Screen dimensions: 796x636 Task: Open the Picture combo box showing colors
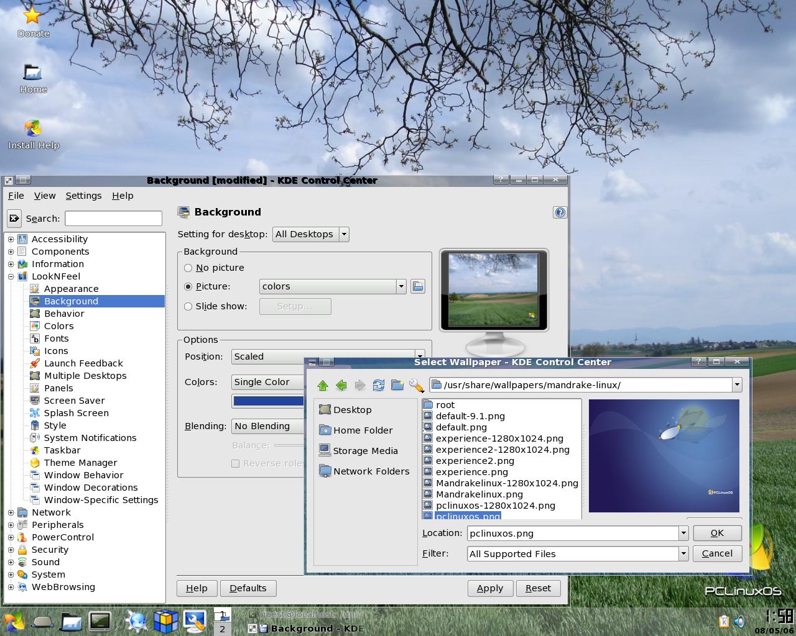(333, 286)
